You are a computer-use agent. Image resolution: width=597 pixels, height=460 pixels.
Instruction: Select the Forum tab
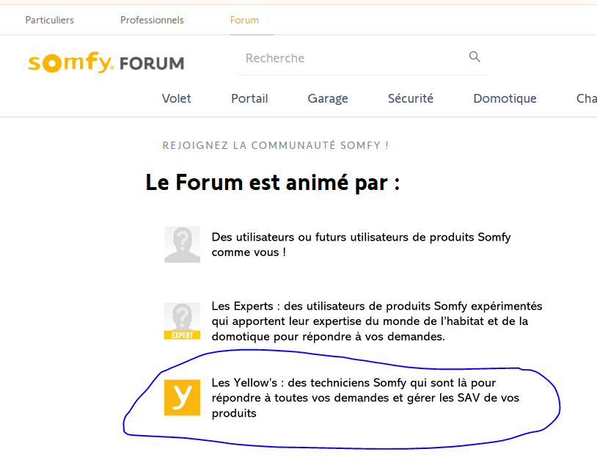click(244, 21)
